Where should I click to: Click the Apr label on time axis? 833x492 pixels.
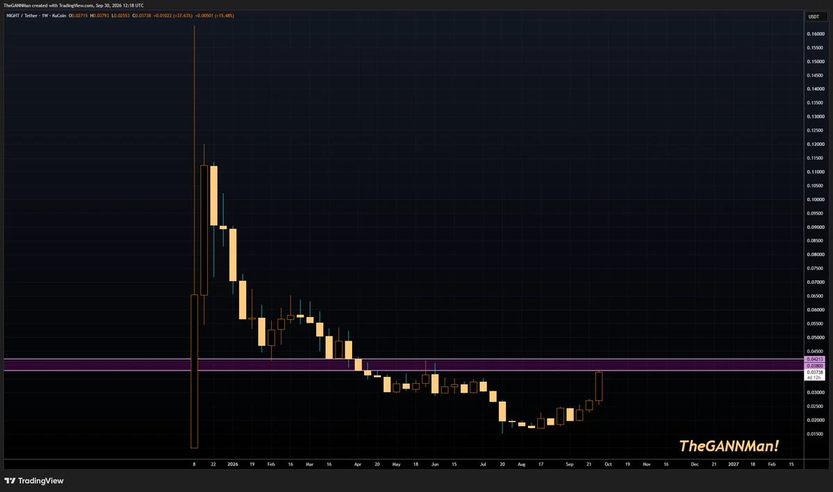(358, 464)
